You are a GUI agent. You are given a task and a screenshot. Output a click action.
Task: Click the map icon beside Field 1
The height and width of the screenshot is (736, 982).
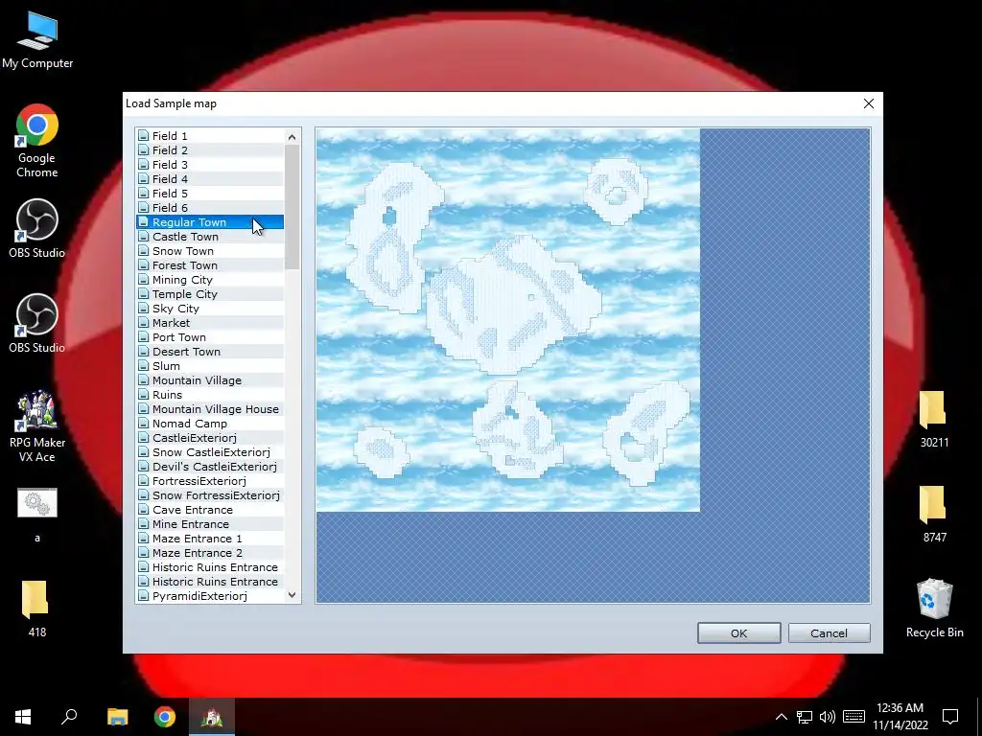tap(144, 136)
